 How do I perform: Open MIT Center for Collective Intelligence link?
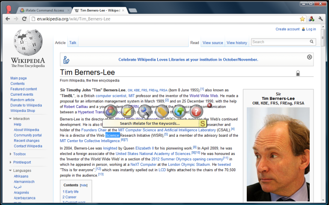coord(90,141)
